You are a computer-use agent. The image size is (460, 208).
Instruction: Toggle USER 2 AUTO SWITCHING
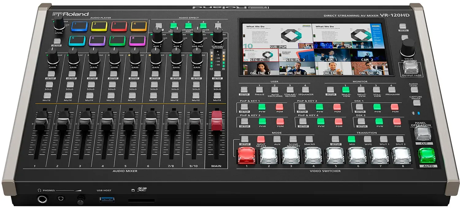275,90
